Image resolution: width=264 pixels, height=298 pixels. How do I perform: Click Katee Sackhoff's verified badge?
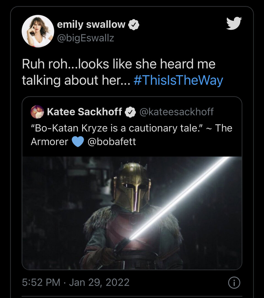pos(130,112)
